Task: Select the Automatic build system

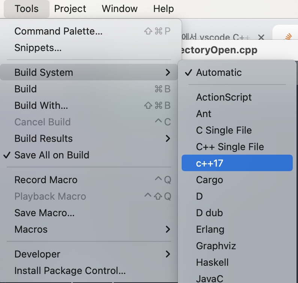Action: coord(237,72)
